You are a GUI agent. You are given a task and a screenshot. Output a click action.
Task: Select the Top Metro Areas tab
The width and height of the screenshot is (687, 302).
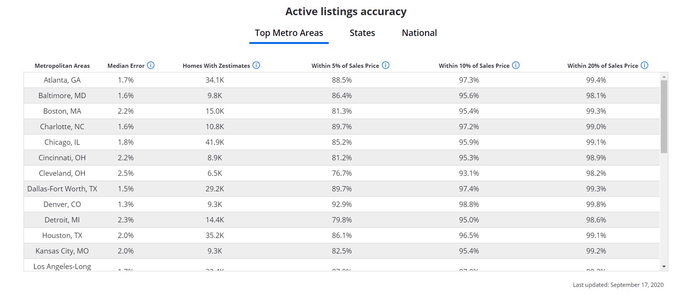(289, 33)
